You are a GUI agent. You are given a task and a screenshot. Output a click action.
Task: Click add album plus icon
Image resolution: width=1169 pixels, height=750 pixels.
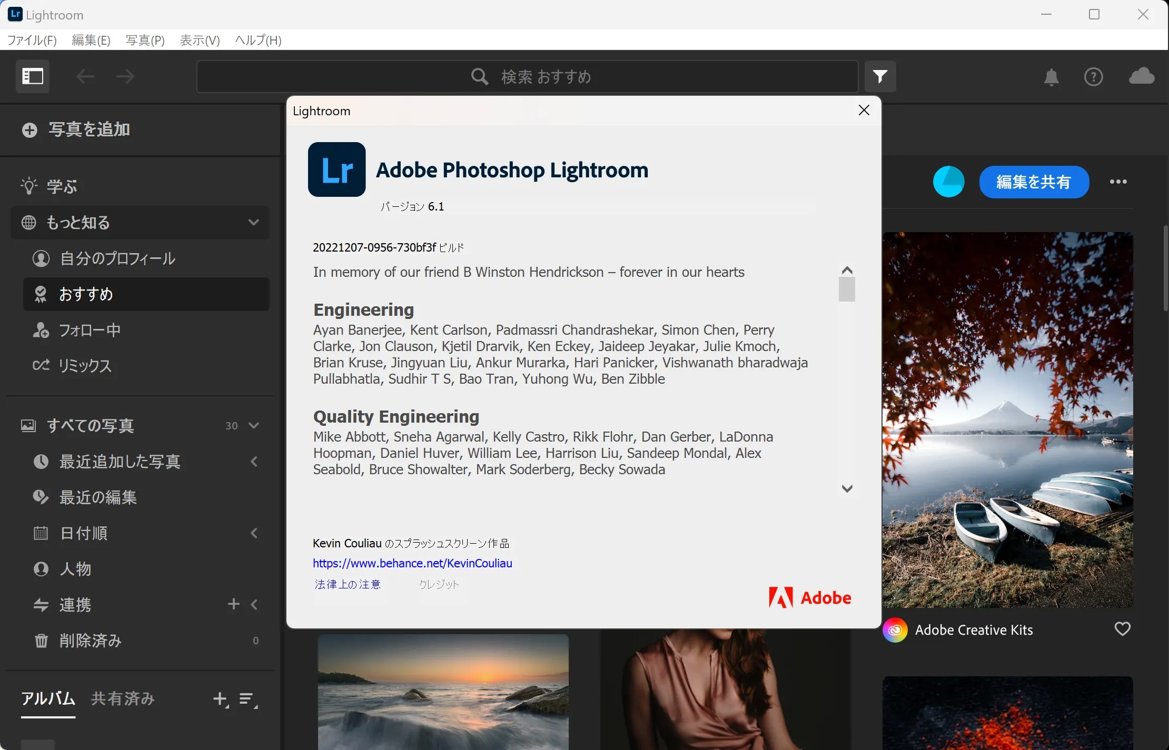click(221, 699)
